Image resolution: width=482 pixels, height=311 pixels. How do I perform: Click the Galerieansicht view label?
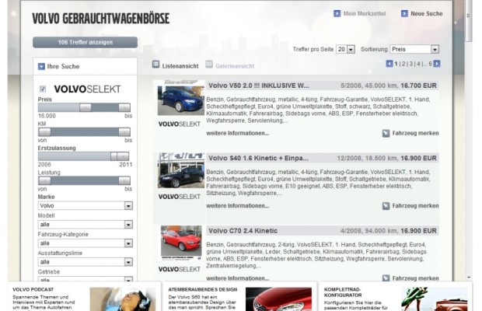point(235,66)
